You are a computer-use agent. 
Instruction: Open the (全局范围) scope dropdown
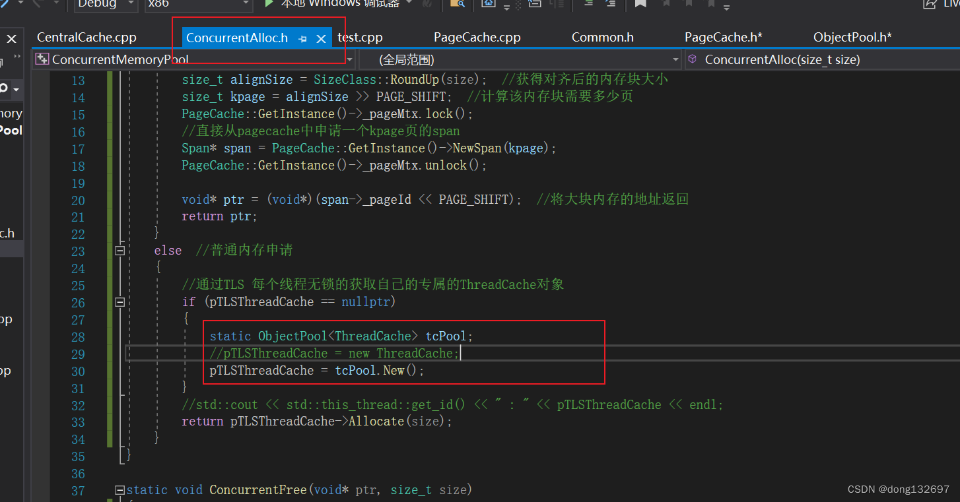(x=520, y=59)
